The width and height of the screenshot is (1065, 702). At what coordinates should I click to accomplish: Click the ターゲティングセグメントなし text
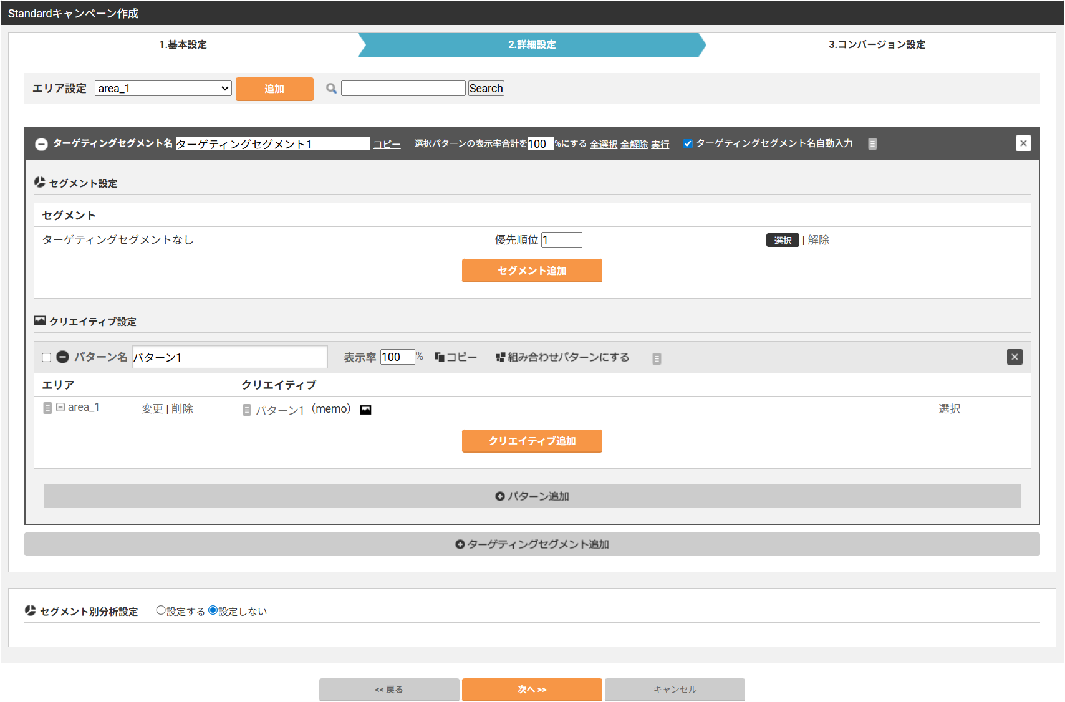[118, 240]
